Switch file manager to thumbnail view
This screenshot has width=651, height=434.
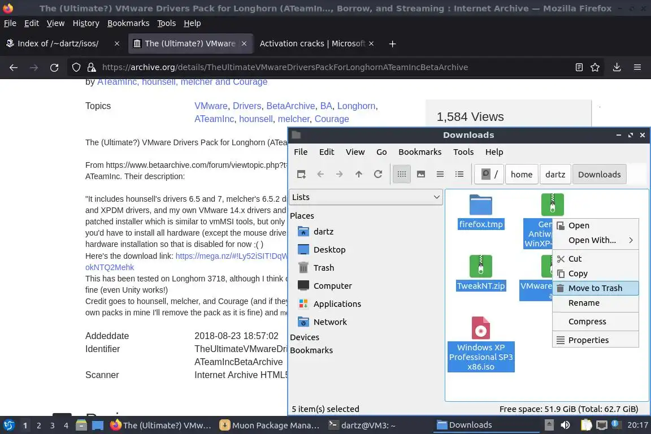[421, 175]
